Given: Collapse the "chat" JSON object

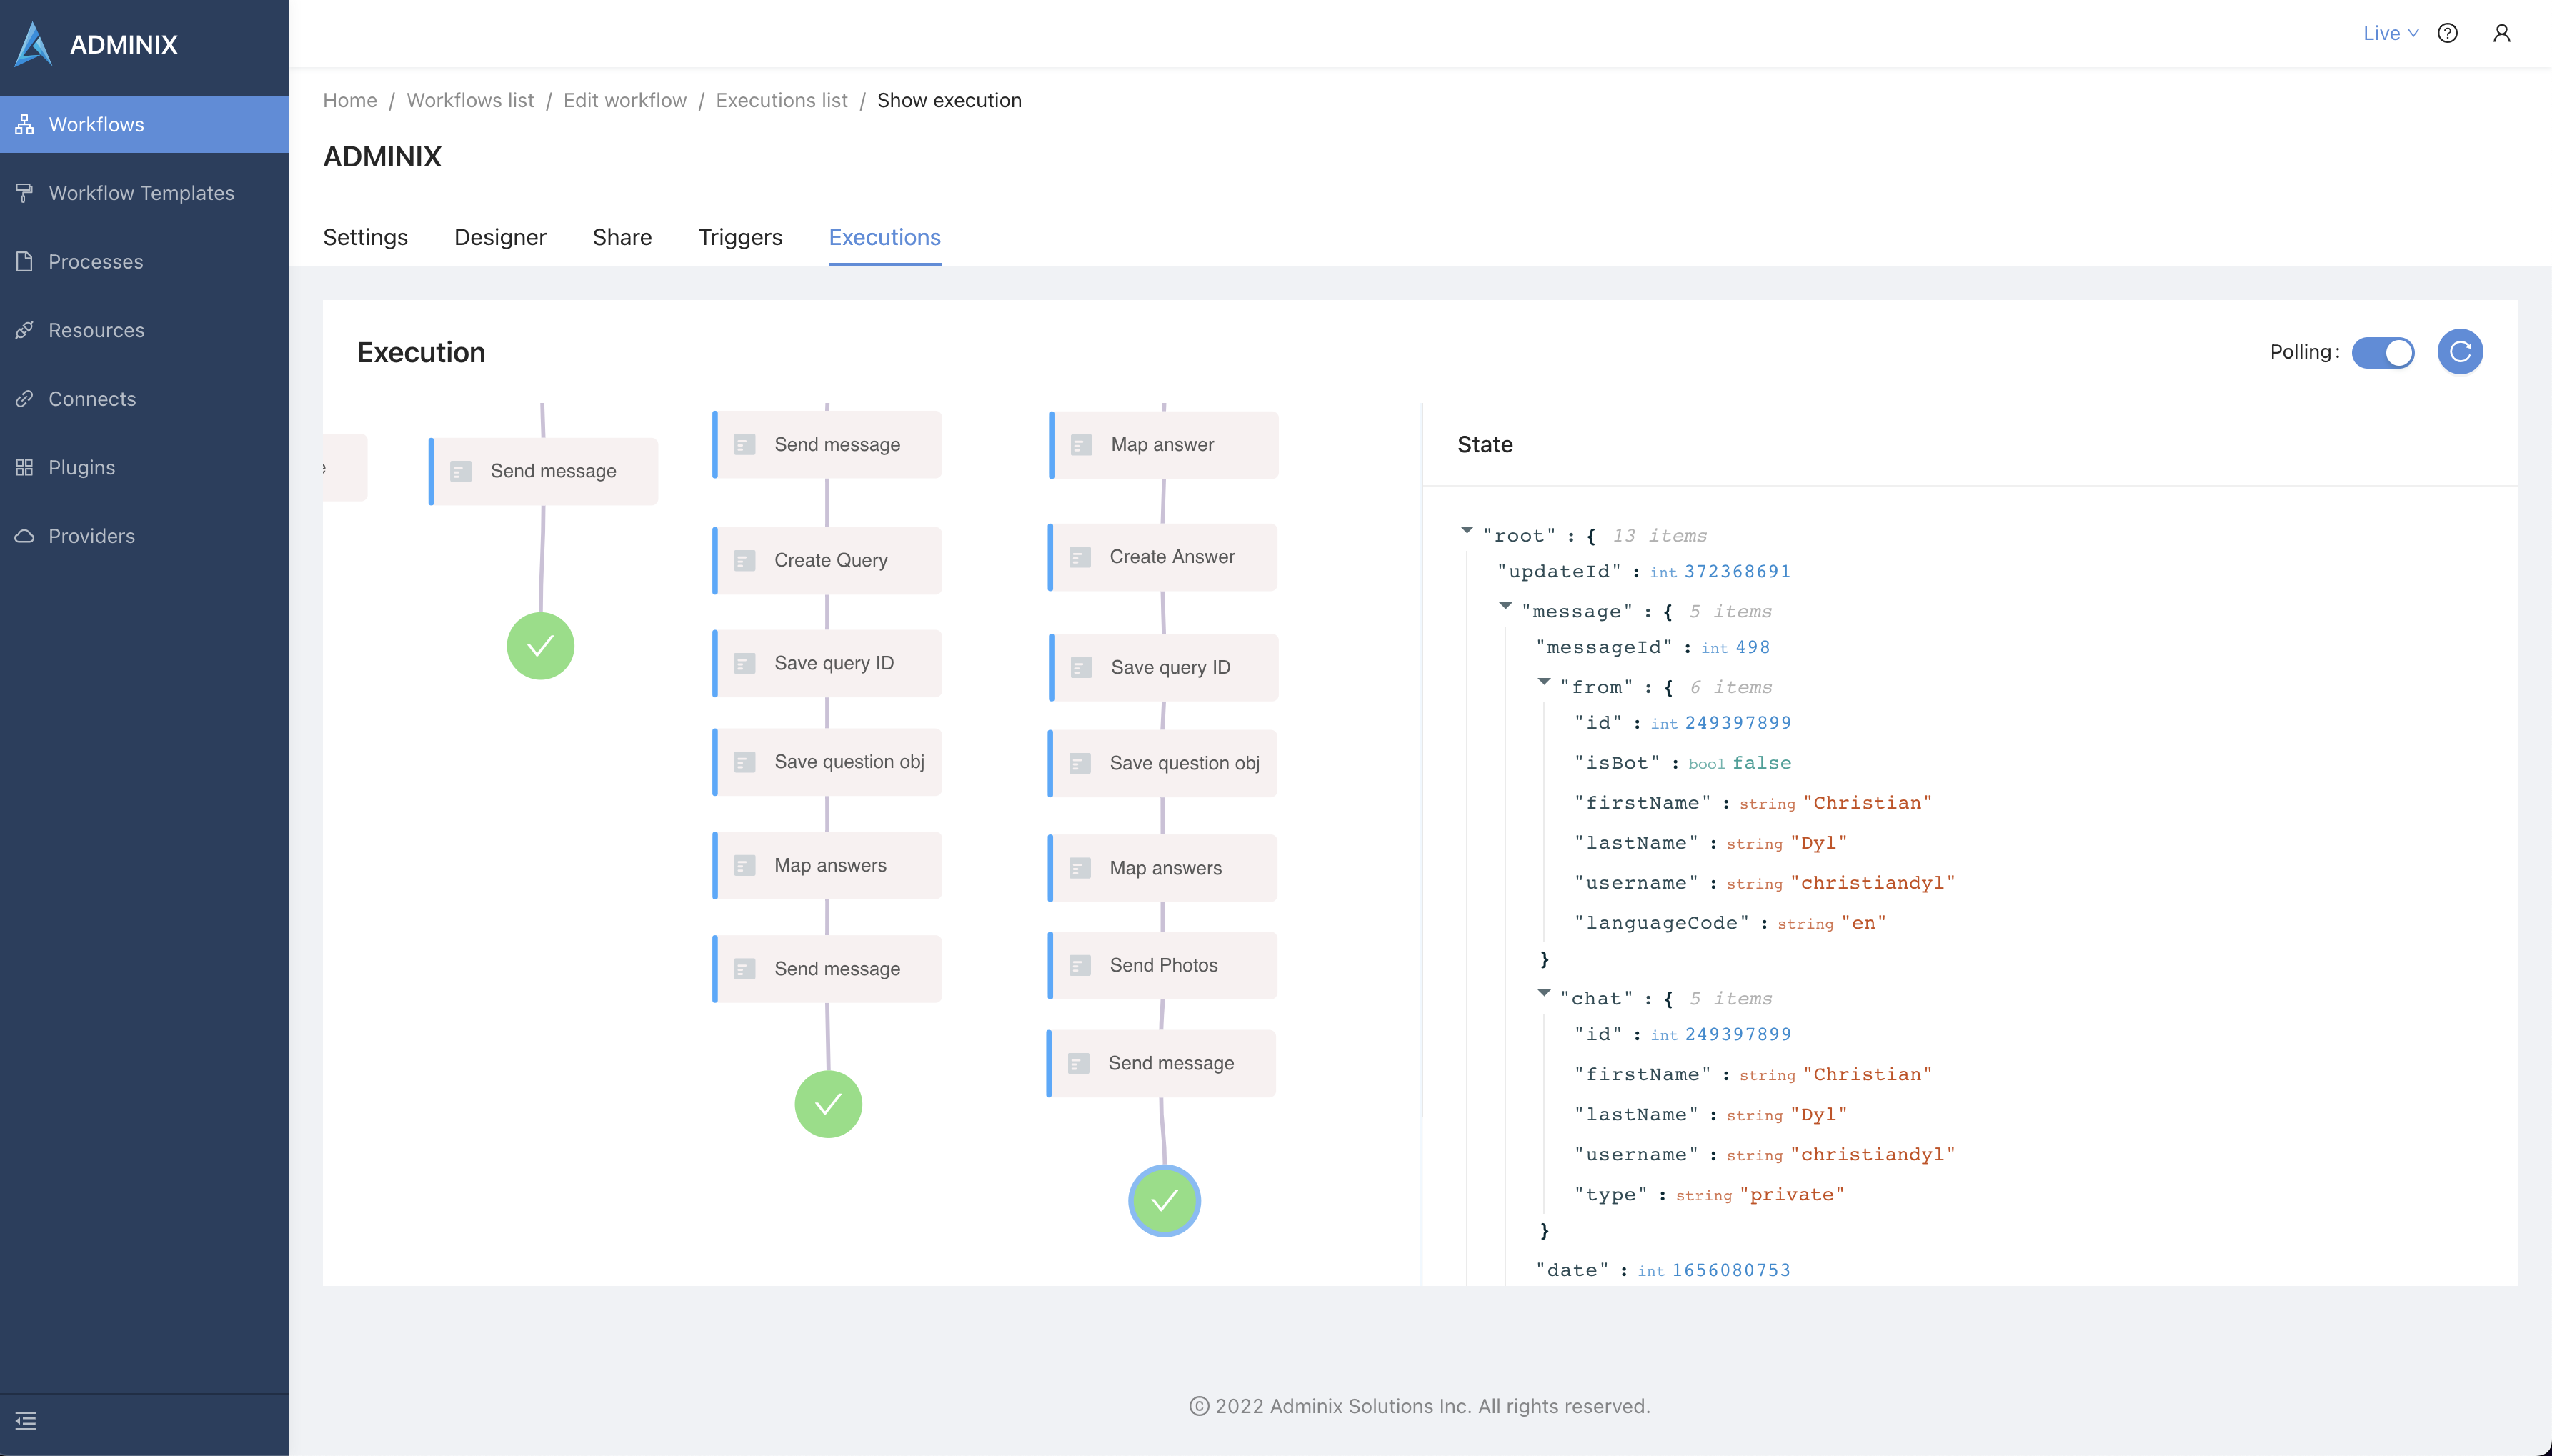Looking at the screenshot, I should [1544, 994].
